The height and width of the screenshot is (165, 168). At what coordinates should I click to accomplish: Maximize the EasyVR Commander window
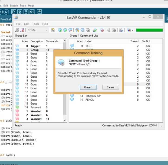coord(150,17)
